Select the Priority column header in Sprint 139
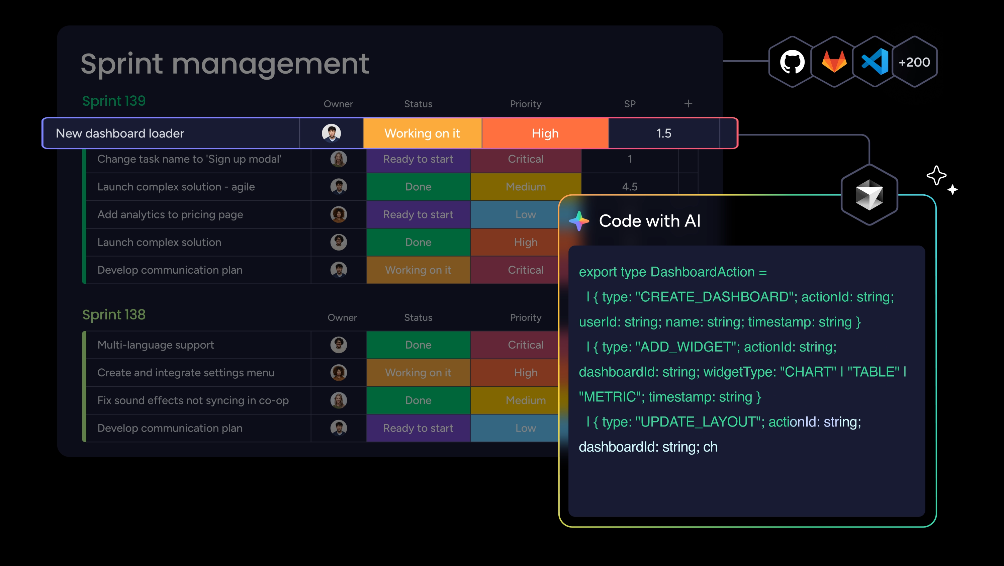Screen dimensions: 1004x566 click(x=525, y=104)
